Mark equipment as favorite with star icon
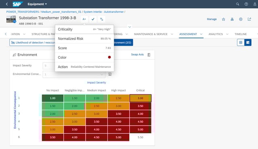Viewport: 258px width, 149px height. click(223, 19)
